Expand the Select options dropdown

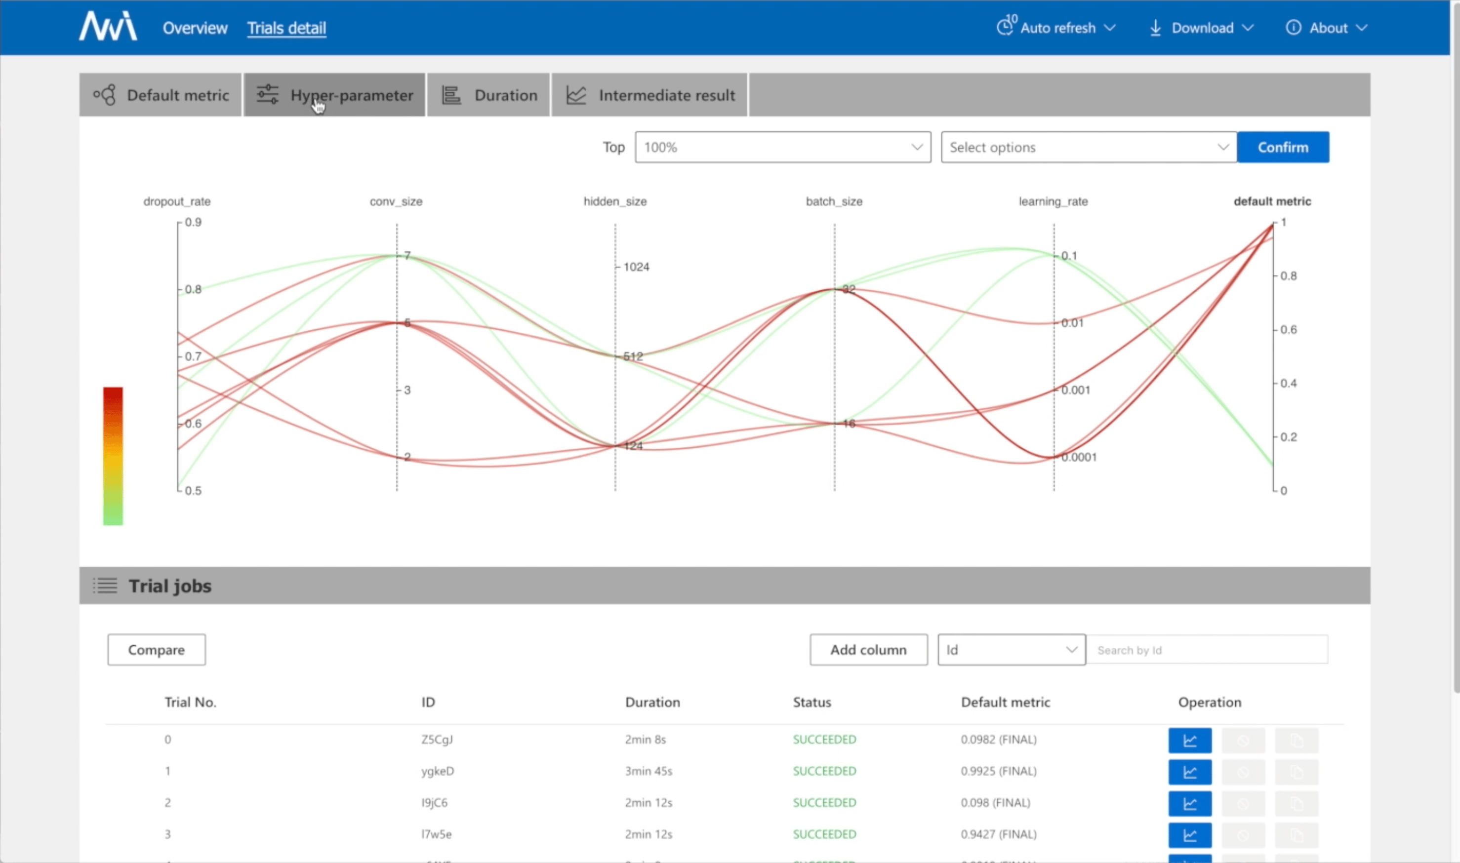pyautogui.click(x=1084, y=147)
